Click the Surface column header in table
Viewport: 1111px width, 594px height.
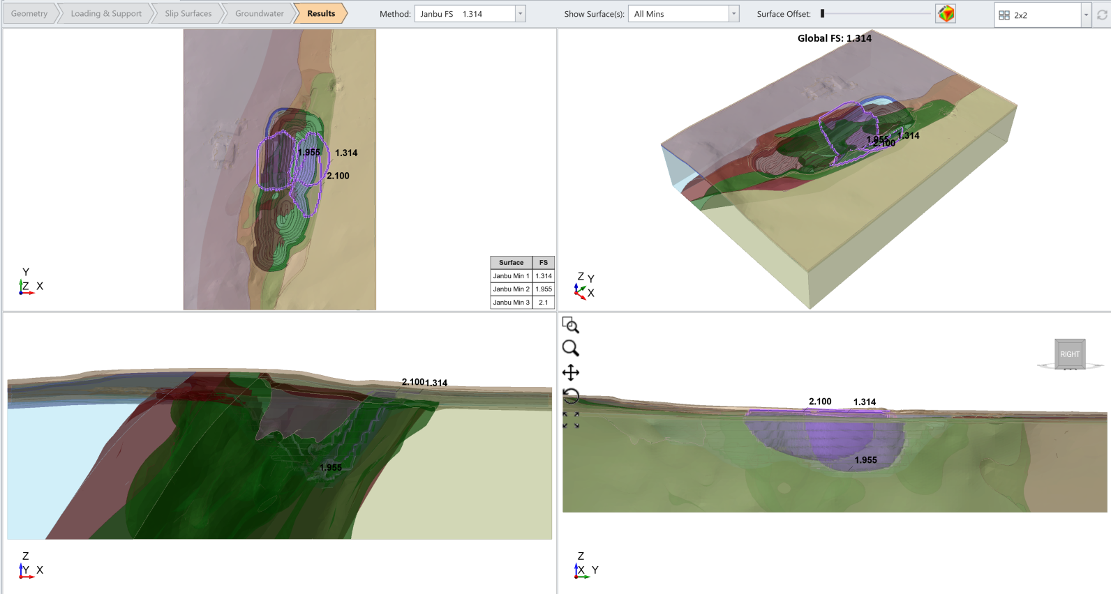click(x=512, y=263)
